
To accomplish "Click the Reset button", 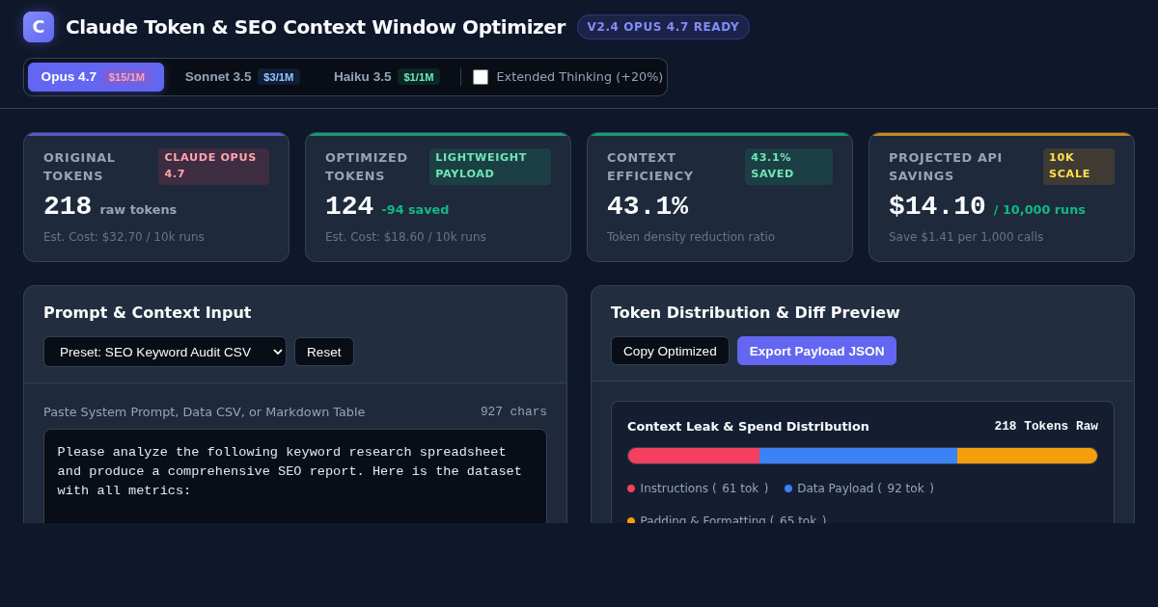I will 324,352.
